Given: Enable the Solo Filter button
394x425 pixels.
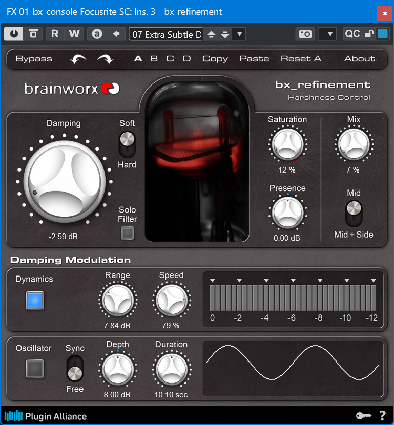Looking at the screenshot, I should [x=127, y=233].
